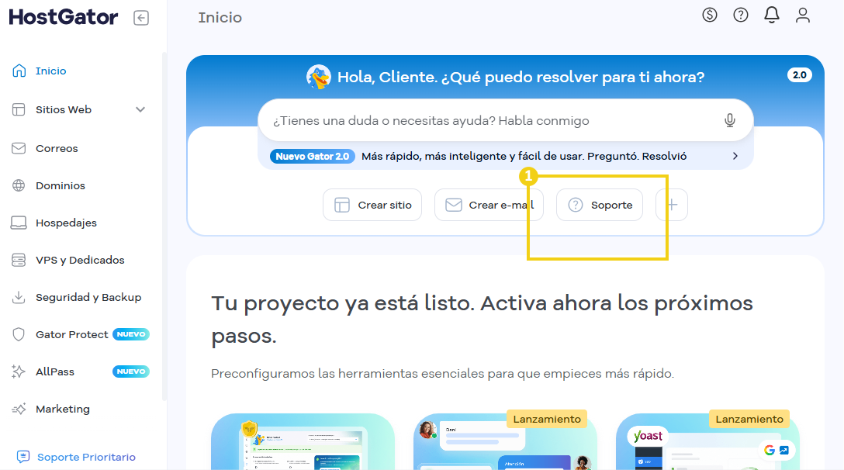Open the Yoast Lanzamiento card
This screenshot has height=470, width=844.
click(707, 442)
